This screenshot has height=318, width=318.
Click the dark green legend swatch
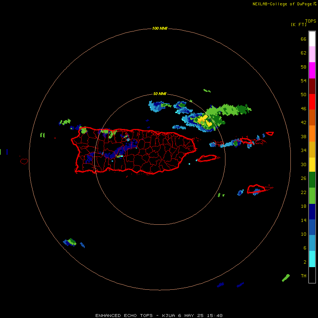tap(312, 180)
